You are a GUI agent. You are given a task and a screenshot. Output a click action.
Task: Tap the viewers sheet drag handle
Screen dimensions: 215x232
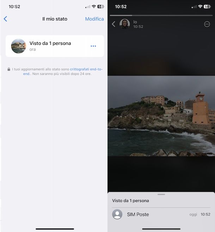tap(161, 194)
